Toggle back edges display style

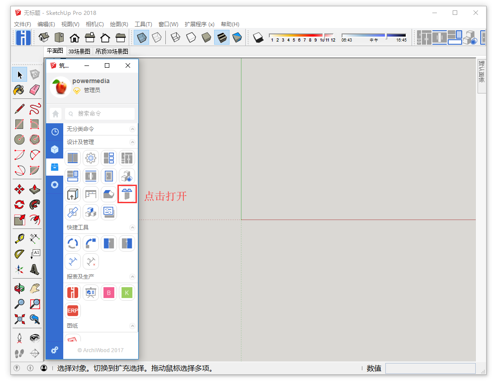pos(156,37)
